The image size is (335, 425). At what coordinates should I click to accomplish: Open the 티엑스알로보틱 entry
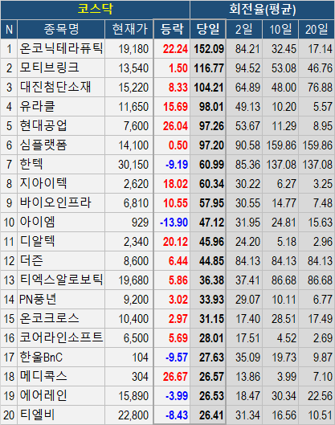click(x=61, y=280)
